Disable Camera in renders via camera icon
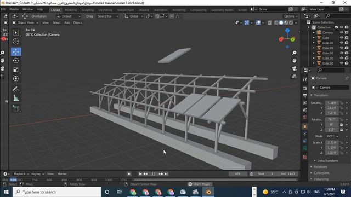 (347, 32)
